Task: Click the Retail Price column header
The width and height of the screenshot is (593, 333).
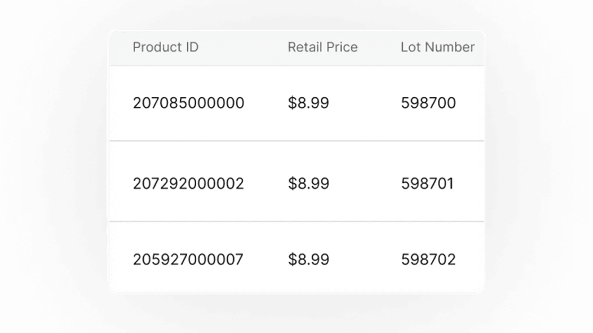Action: click(322, 47)
